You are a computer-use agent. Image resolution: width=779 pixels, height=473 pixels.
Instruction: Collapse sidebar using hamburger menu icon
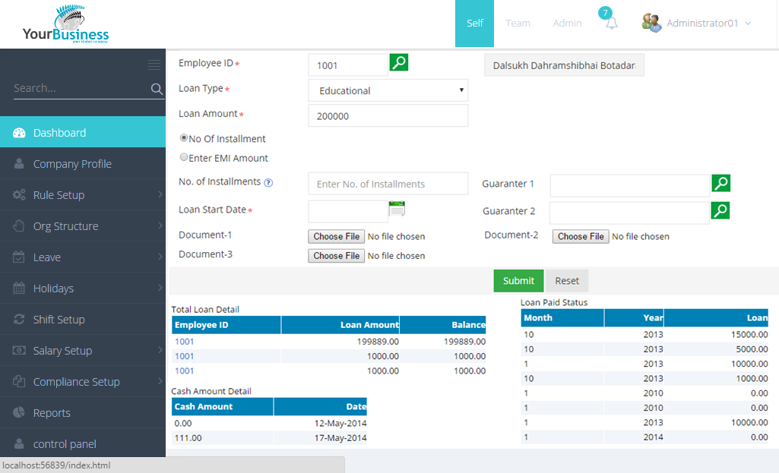pyautogui.click(x=154, y=65)
